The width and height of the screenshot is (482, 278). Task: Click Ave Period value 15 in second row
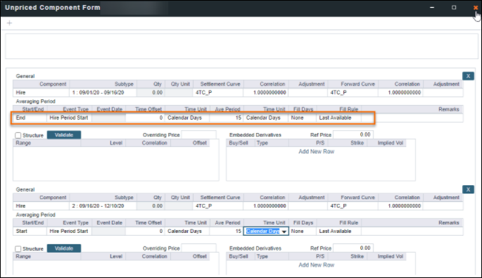click(227, 232)
